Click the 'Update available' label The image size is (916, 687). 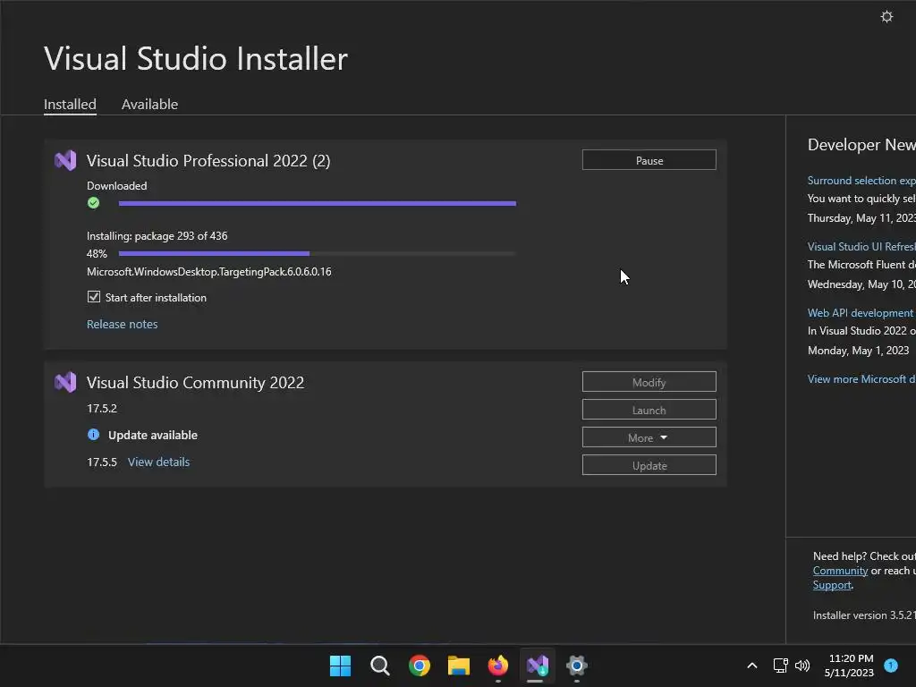click(x=153, y=436)
